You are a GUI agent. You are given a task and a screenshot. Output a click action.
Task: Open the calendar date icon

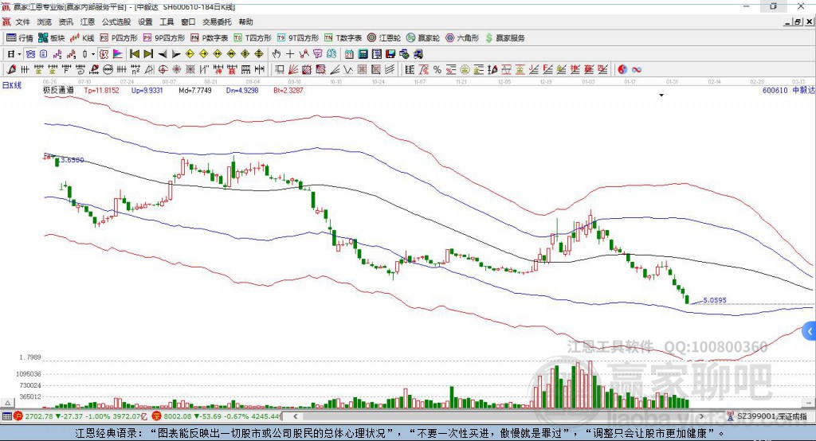coord(349,54)
